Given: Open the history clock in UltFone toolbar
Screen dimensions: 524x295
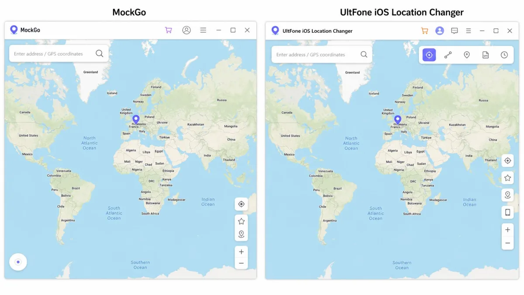Looking at the screenshot, I should coord(504,55).
